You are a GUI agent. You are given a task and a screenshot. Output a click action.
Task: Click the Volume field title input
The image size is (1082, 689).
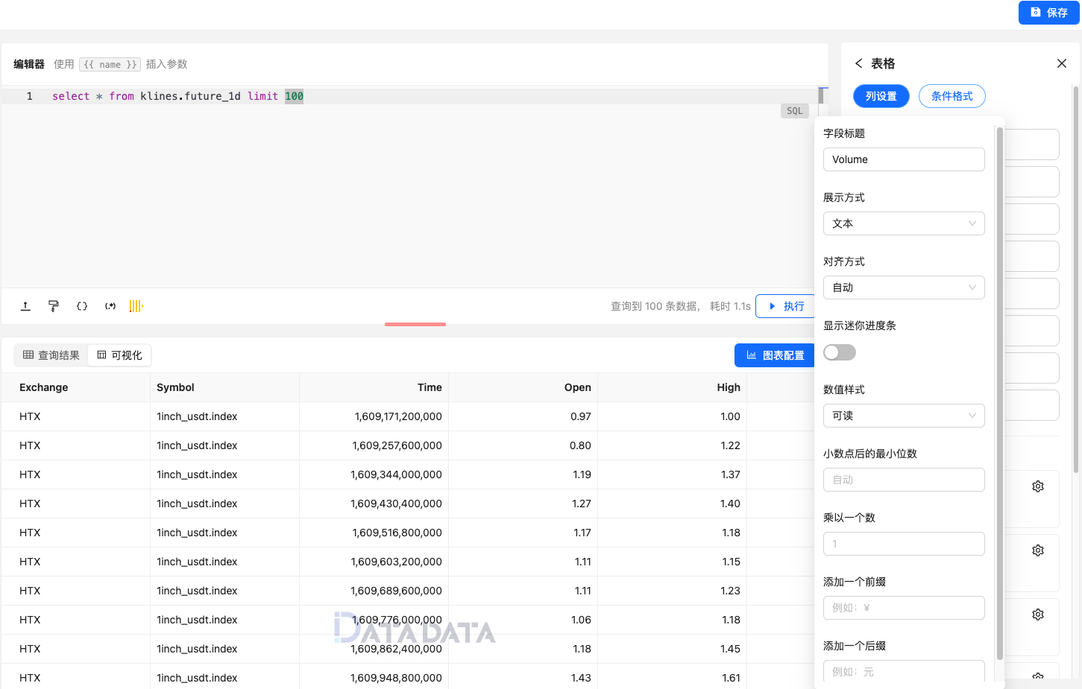pyautogui.click(x=904, y=159)
